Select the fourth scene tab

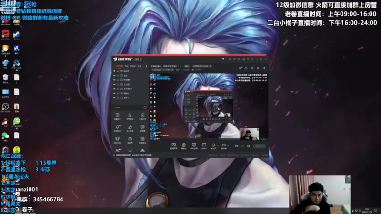[140, 66]
